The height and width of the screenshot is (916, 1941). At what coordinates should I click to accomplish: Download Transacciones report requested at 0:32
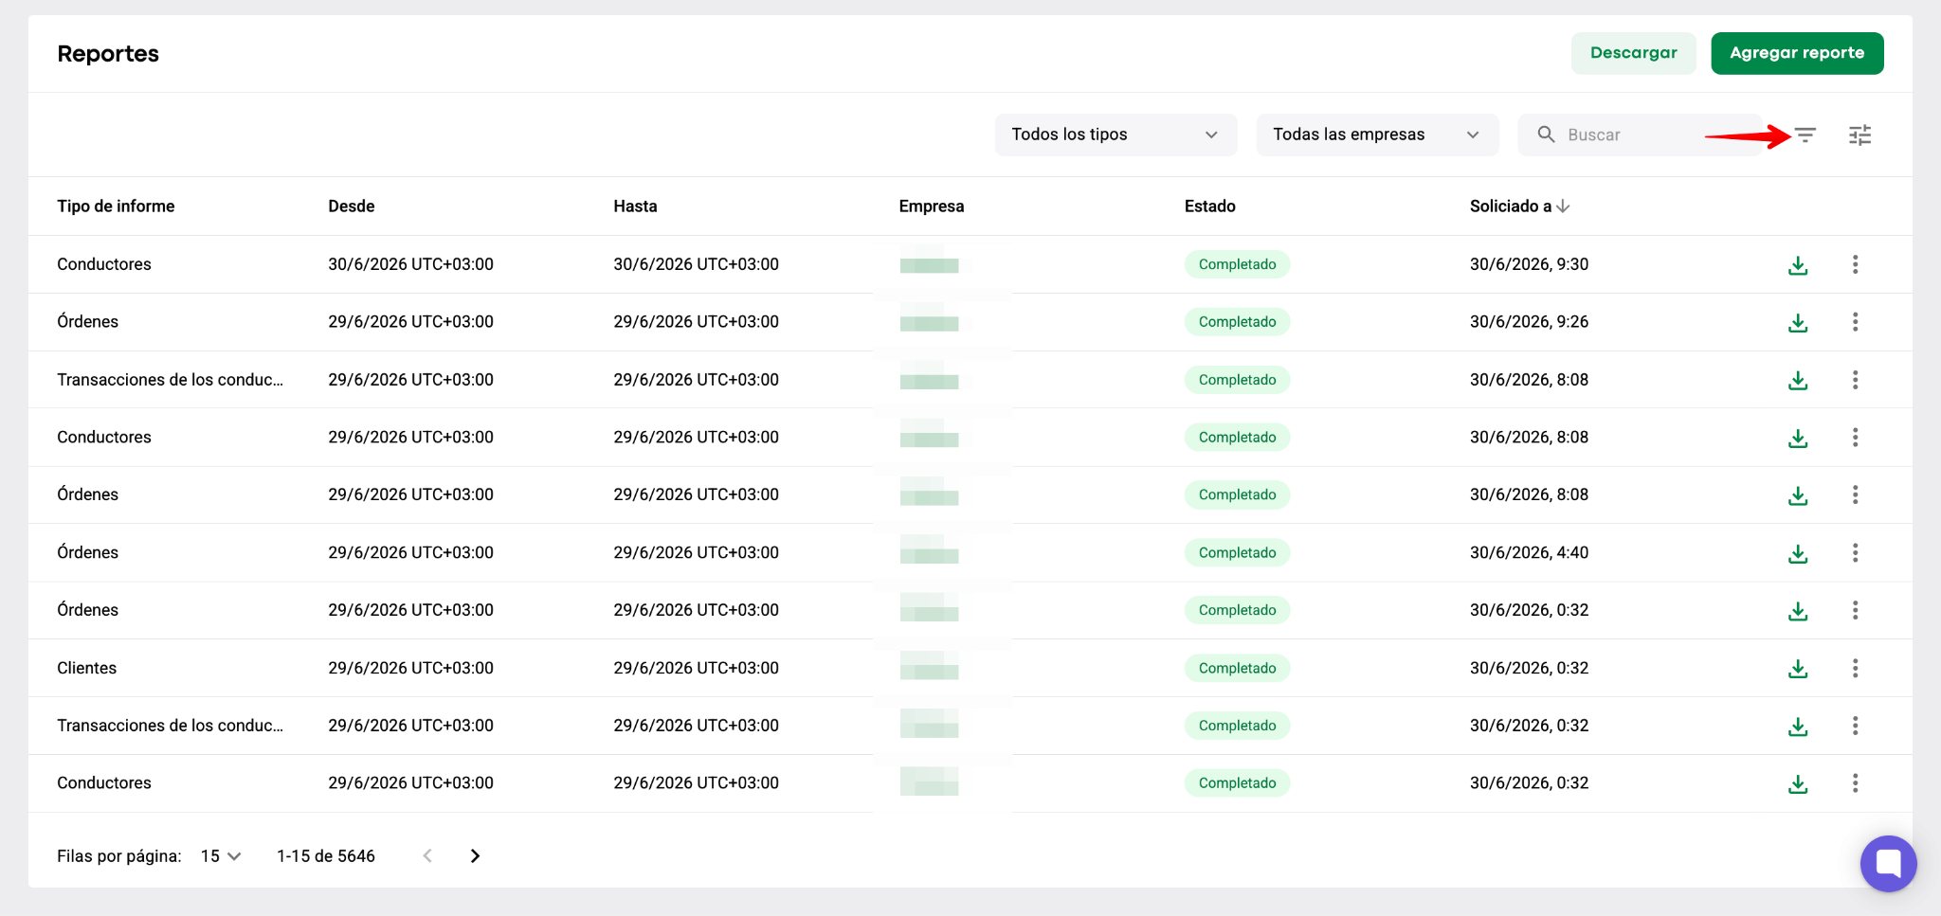(x=1798, y=727)
